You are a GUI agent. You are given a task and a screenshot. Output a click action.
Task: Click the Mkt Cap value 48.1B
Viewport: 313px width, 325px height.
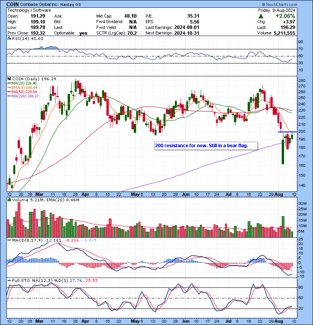point(131,16)
